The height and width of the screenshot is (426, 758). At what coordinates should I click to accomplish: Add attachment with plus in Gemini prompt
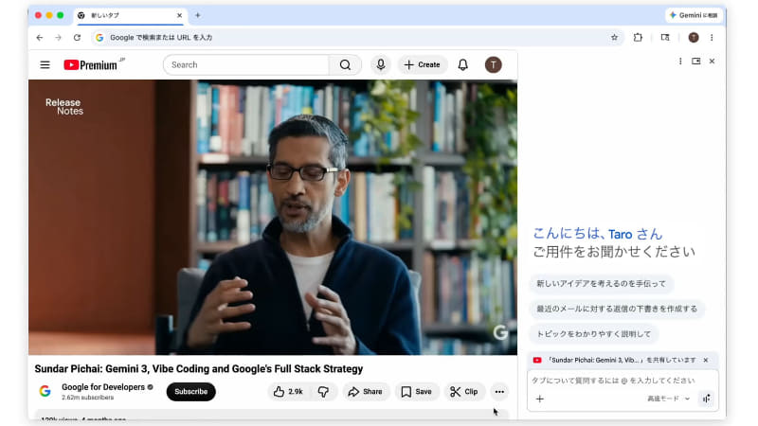pos(540,399)
